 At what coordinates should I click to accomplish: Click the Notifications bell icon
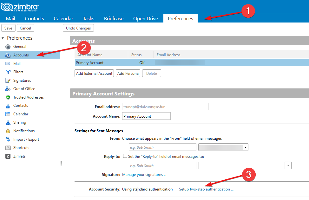[8, 131]
